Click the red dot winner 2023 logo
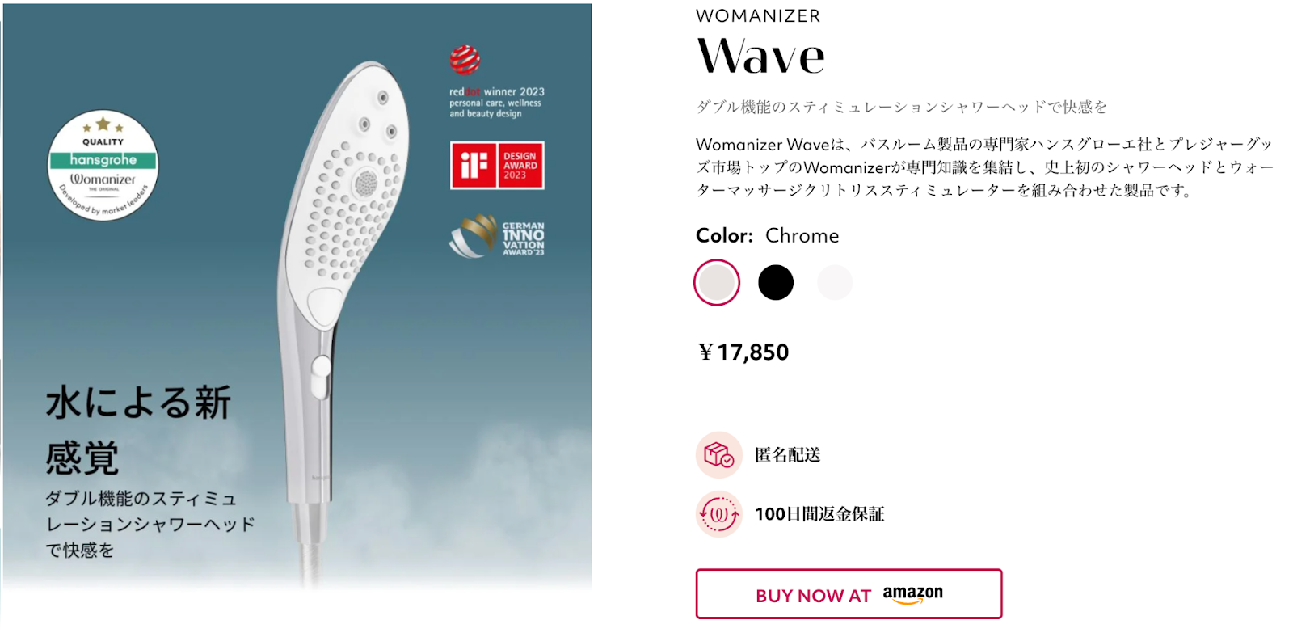Image resolution: width=1293 pixels, height=637 pixels. click(496, 82)
